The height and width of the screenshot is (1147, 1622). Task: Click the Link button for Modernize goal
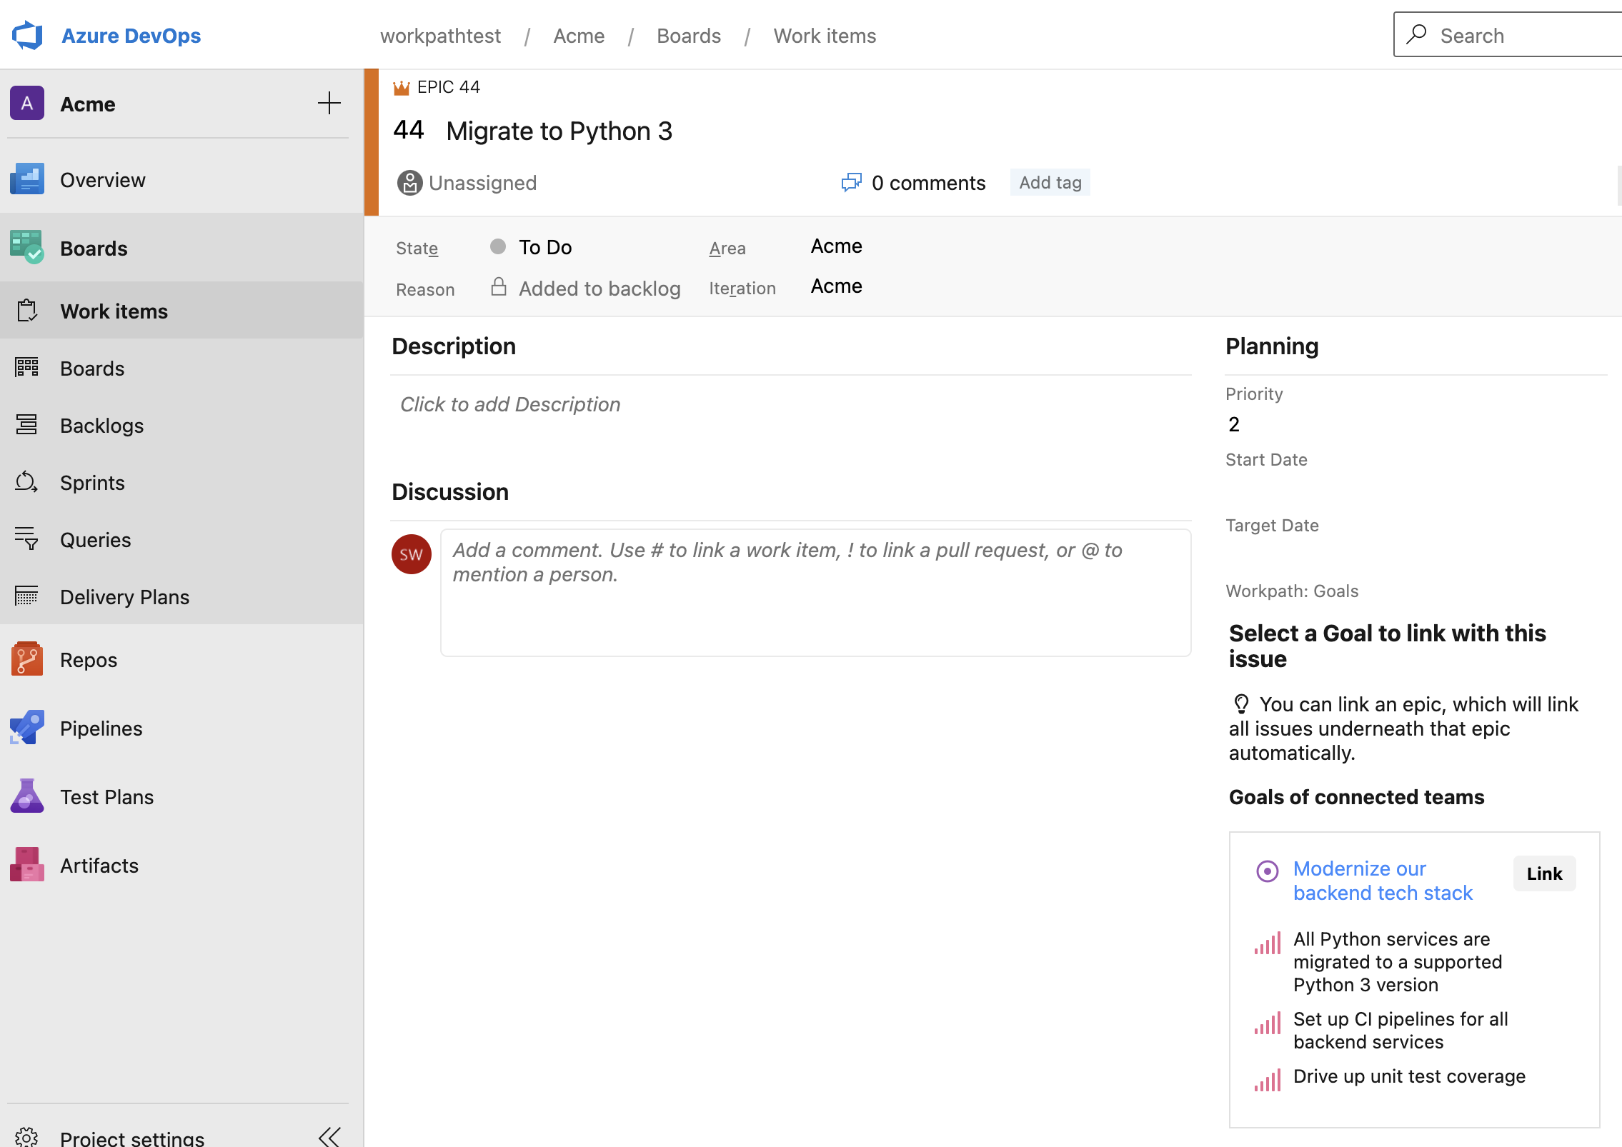(x=1544, y=873)
